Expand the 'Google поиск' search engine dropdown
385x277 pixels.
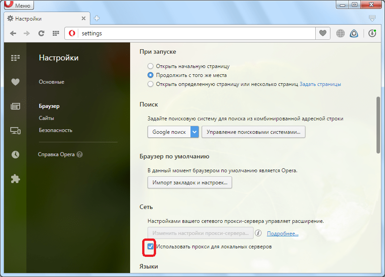pos(195,132)
